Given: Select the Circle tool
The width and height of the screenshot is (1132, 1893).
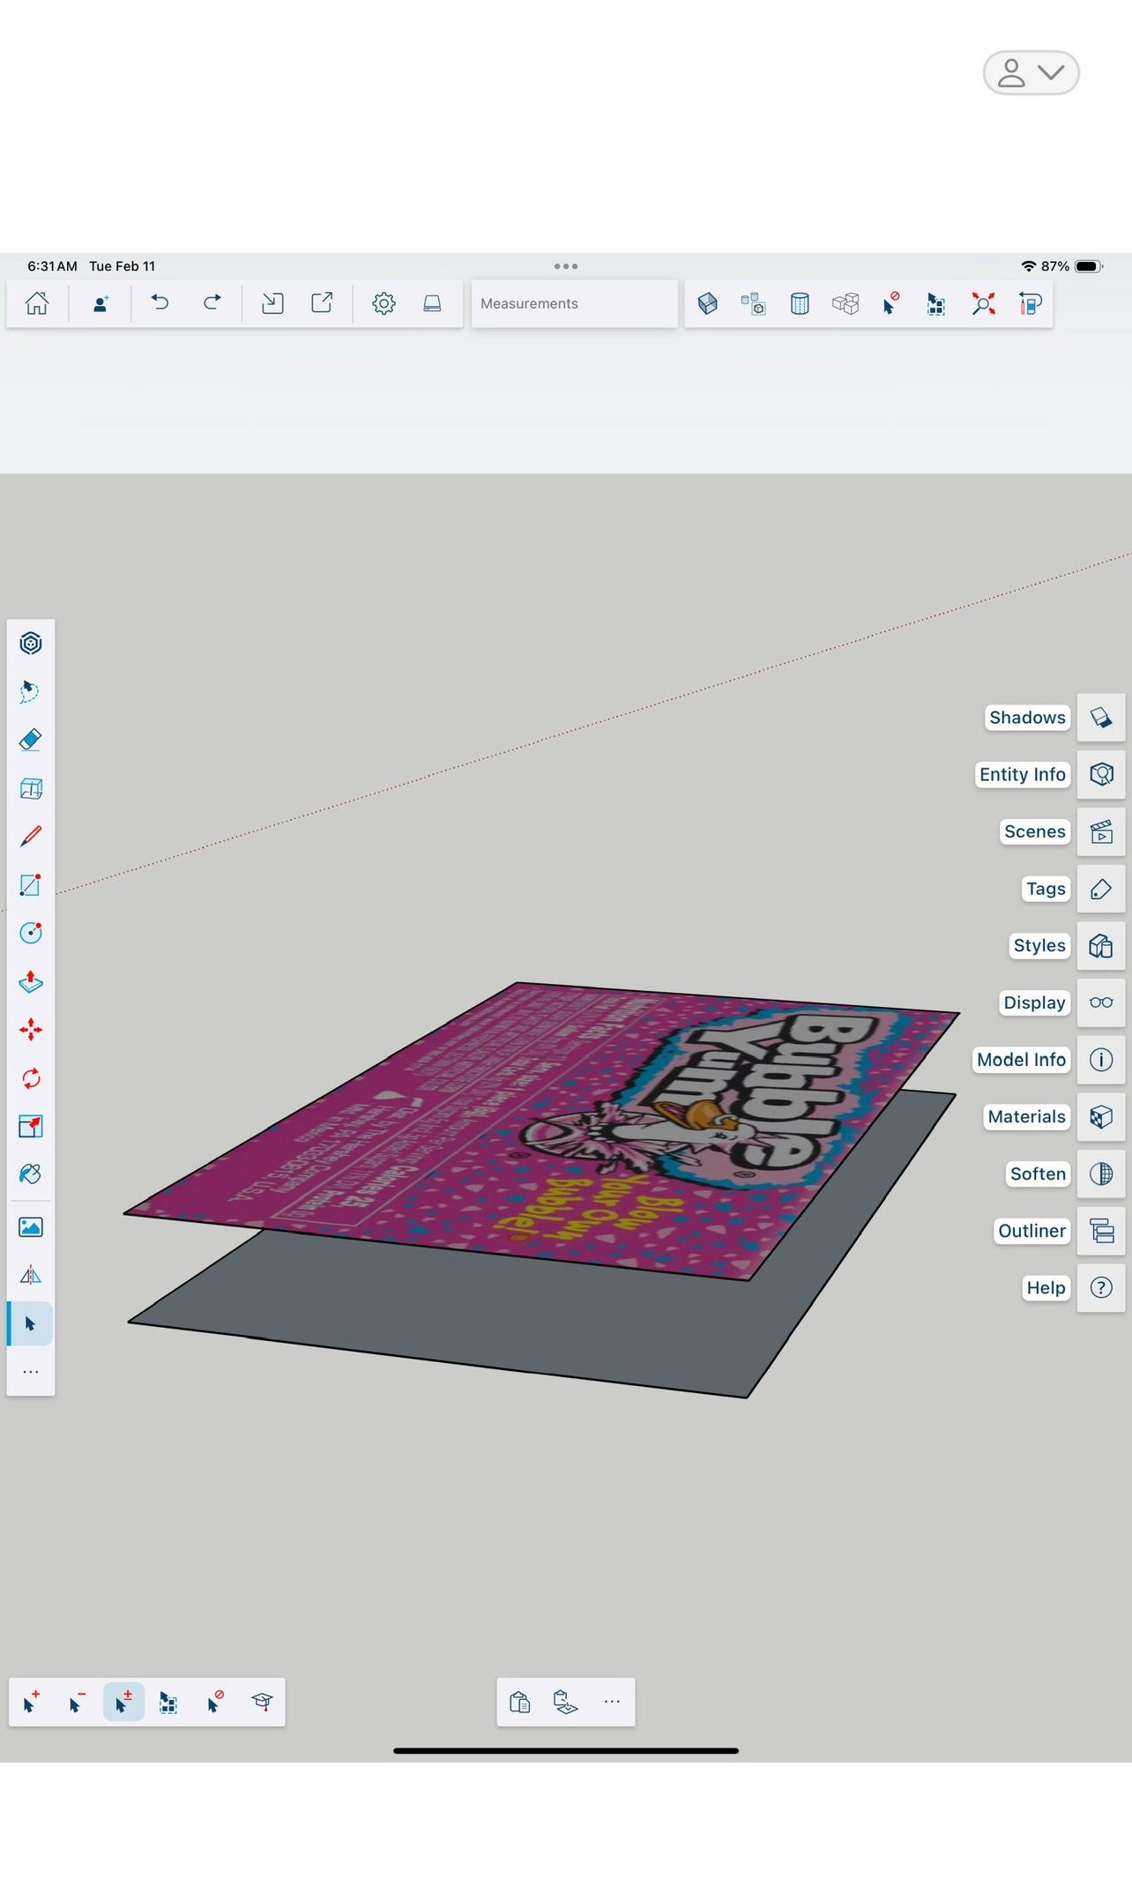Looking at the screenshot, I should pyautogui.click(x=31, y=933).
